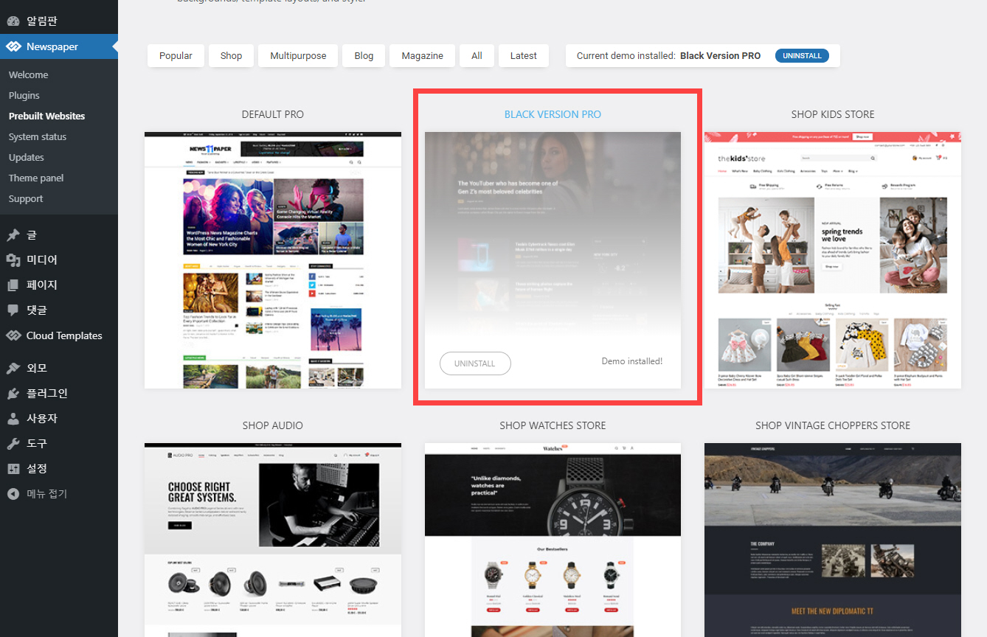This screenshot has width=987, height=637.
Task: Click the user icon beside 사용자
Action: (x=13, y=418)
